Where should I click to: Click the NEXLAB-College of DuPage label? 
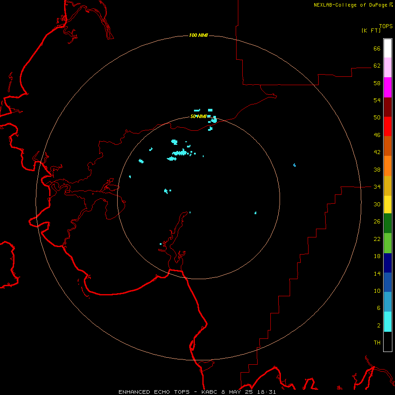[350, 5]
